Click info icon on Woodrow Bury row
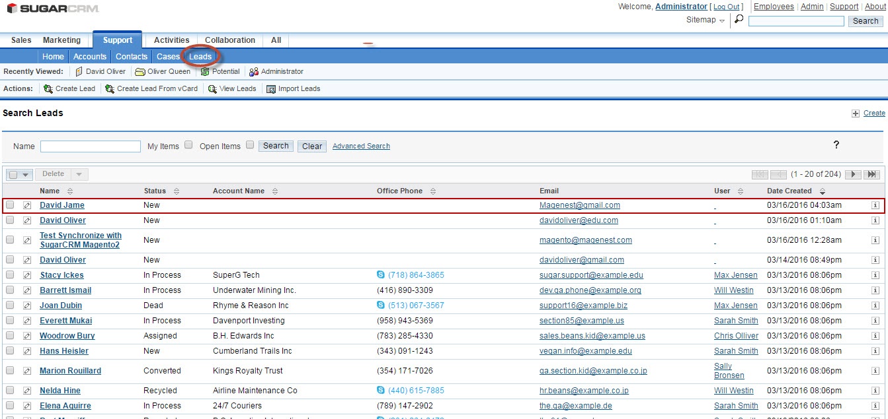The width and height of the screenshot is (888, 419). [875, 336]
